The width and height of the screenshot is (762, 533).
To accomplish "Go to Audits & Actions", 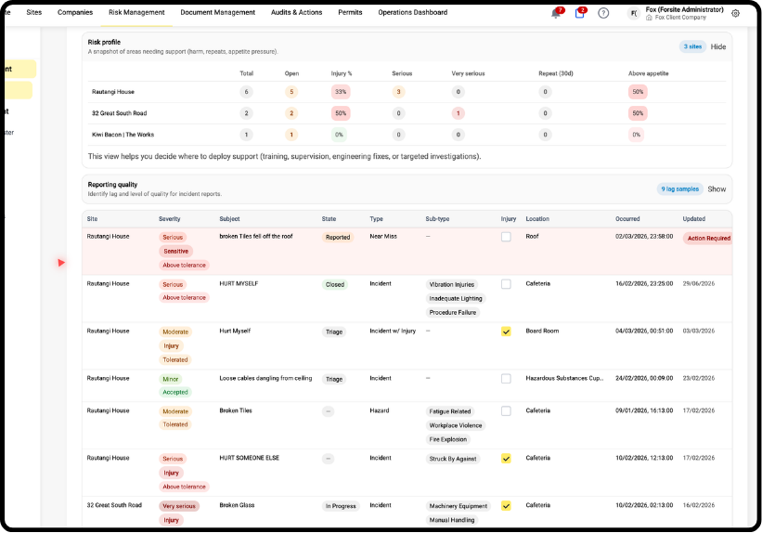I will tap(296, 12).
